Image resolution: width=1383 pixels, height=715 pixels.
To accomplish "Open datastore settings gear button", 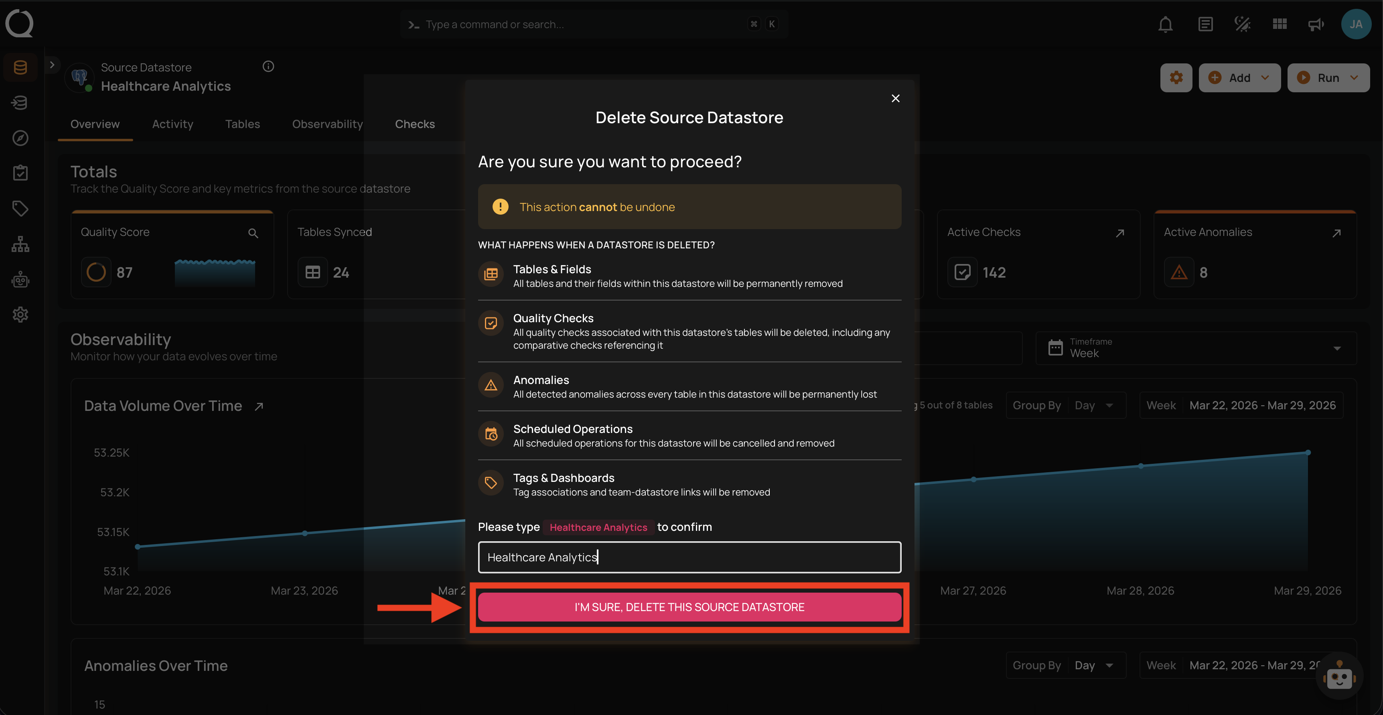I will point(1176,78).
